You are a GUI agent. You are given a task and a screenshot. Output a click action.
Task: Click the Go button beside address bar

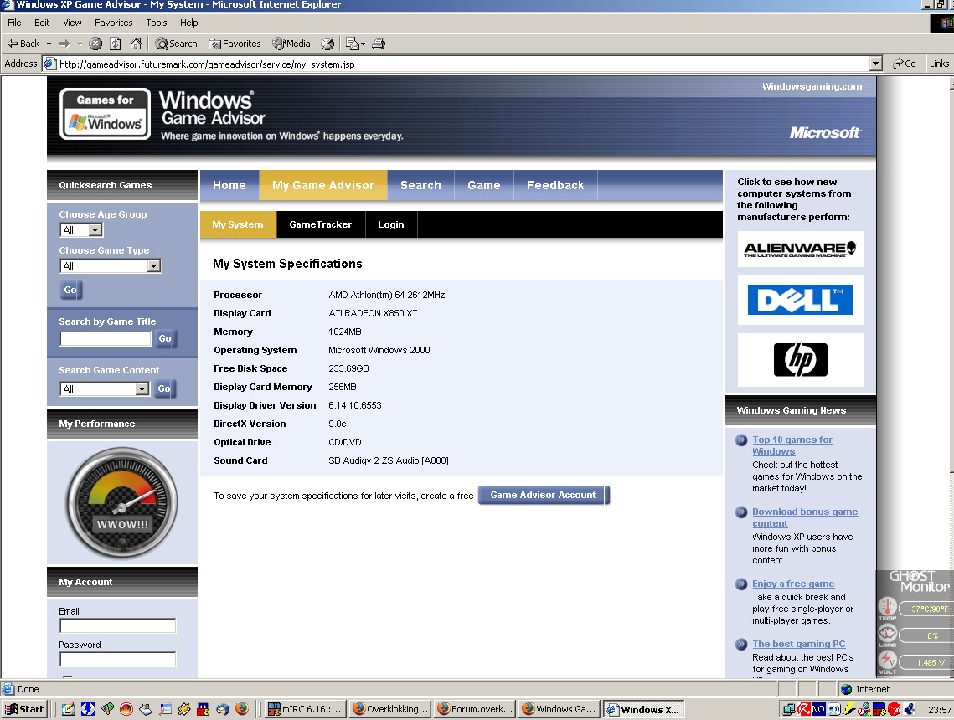point(904,64)
